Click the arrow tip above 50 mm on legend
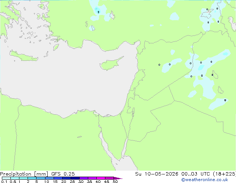The image size is (236, 183). (x=118, y=178)
